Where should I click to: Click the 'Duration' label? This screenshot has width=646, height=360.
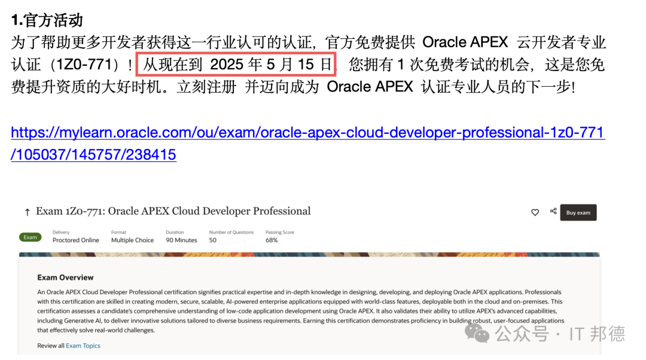pyautogui.click(x=175, y=232)
